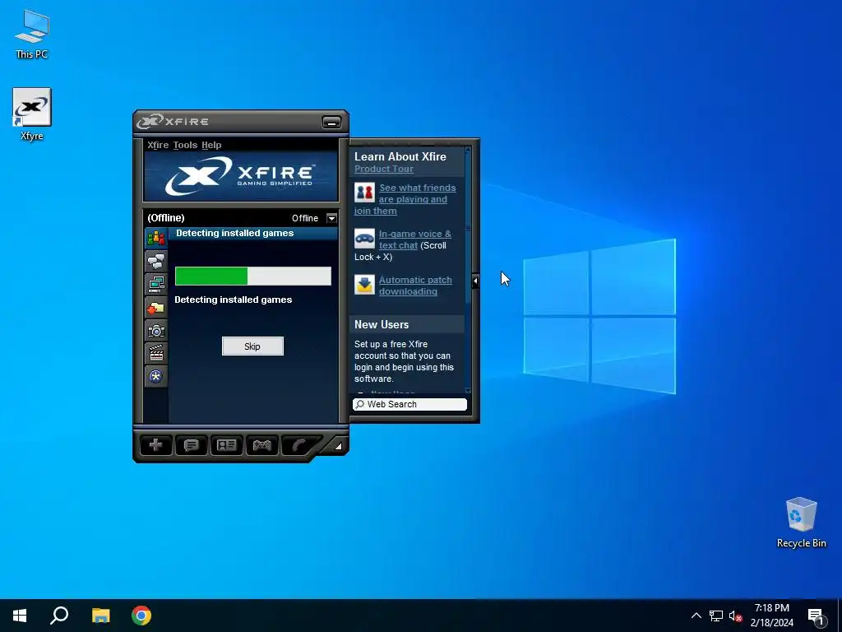Click the gamepad voice chat icon in the info pane

364,239
